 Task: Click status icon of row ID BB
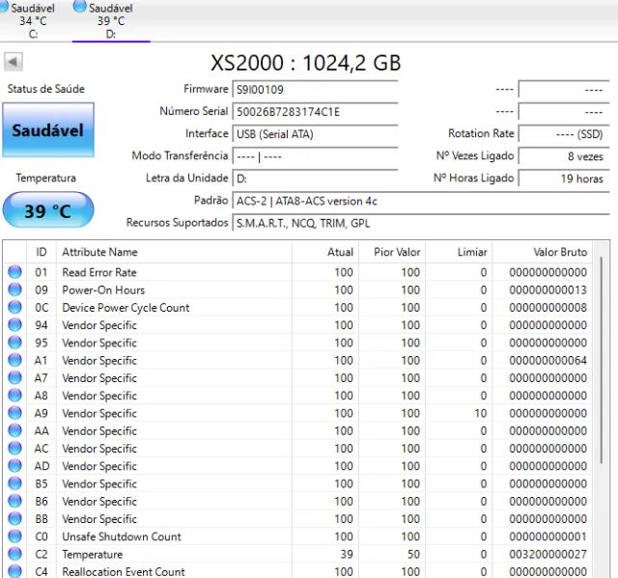coord(15,518)
